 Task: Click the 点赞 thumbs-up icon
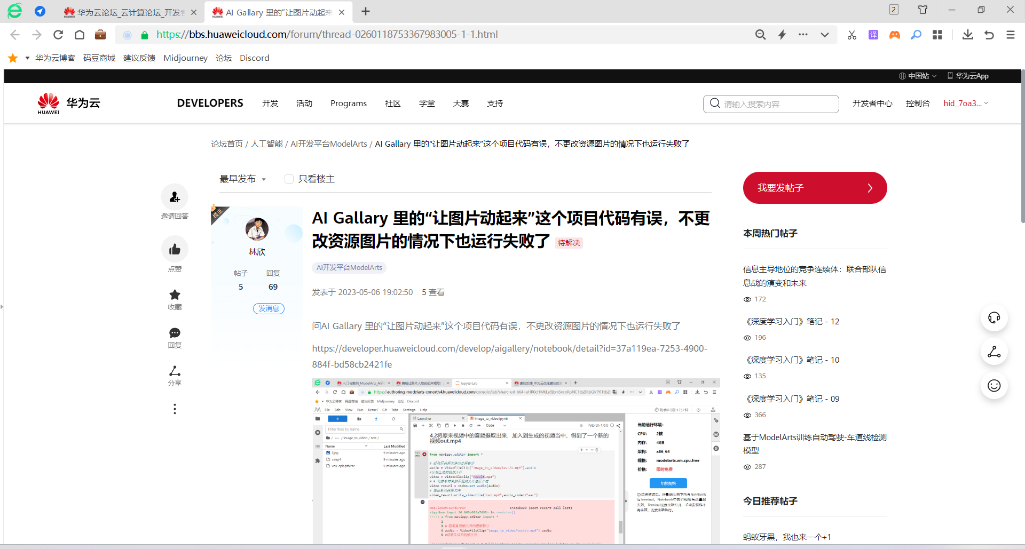175,249
